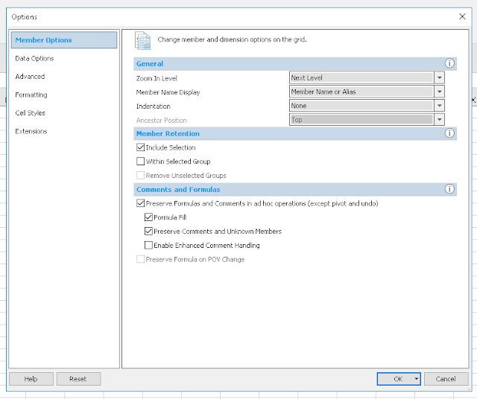Screen dimensions: 477x399
Task: Click the Member Retention info icon
Action: pos(449,133)
